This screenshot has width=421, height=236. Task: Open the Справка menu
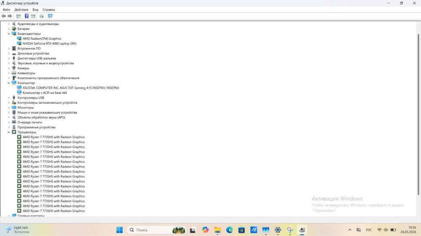[48, 10]
